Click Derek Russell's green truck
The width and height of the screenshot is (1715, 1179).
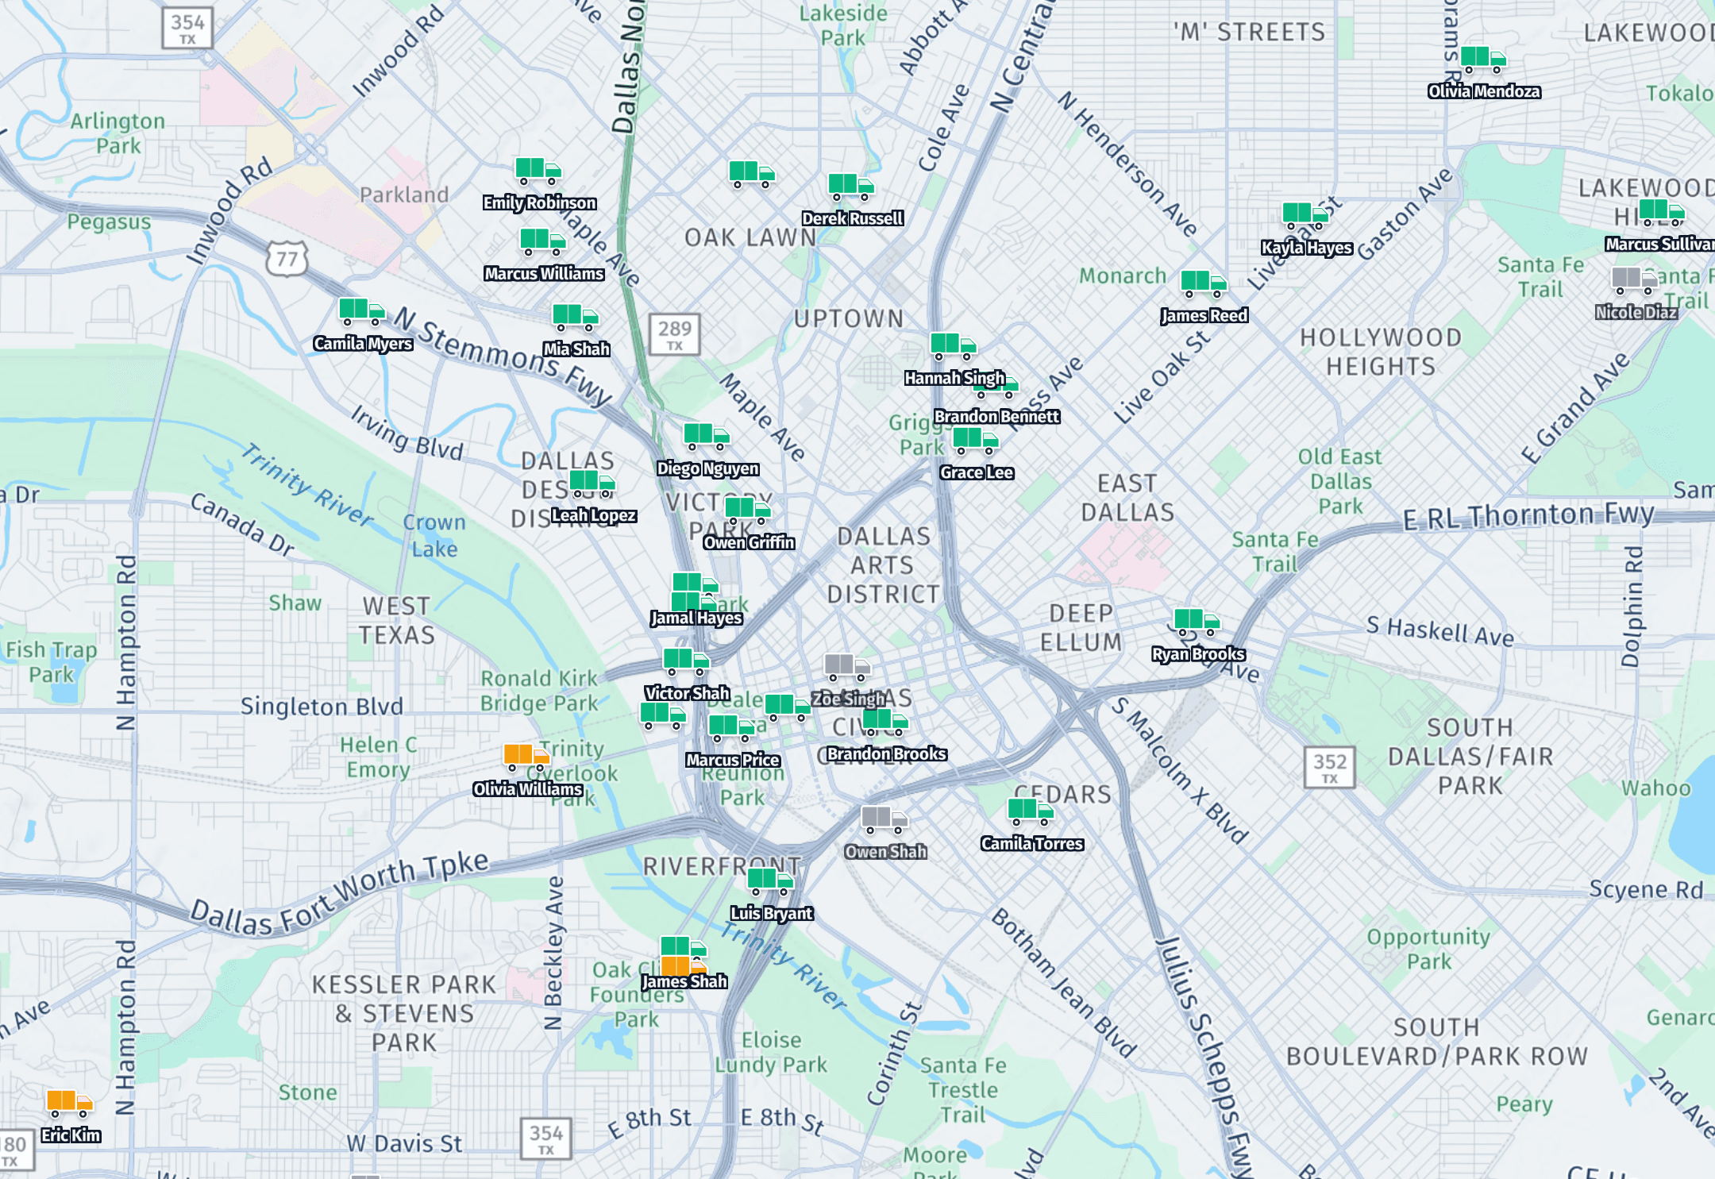(851, 187)
